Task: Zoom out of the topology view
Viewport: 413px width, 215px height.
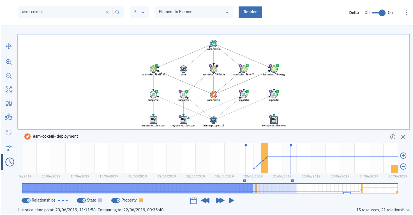Action: click(x=9, y=76)
